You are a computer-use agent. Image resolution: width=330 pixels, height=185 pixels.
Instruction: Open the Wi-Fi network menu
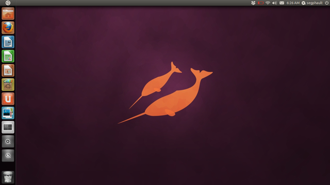[268, 3]
